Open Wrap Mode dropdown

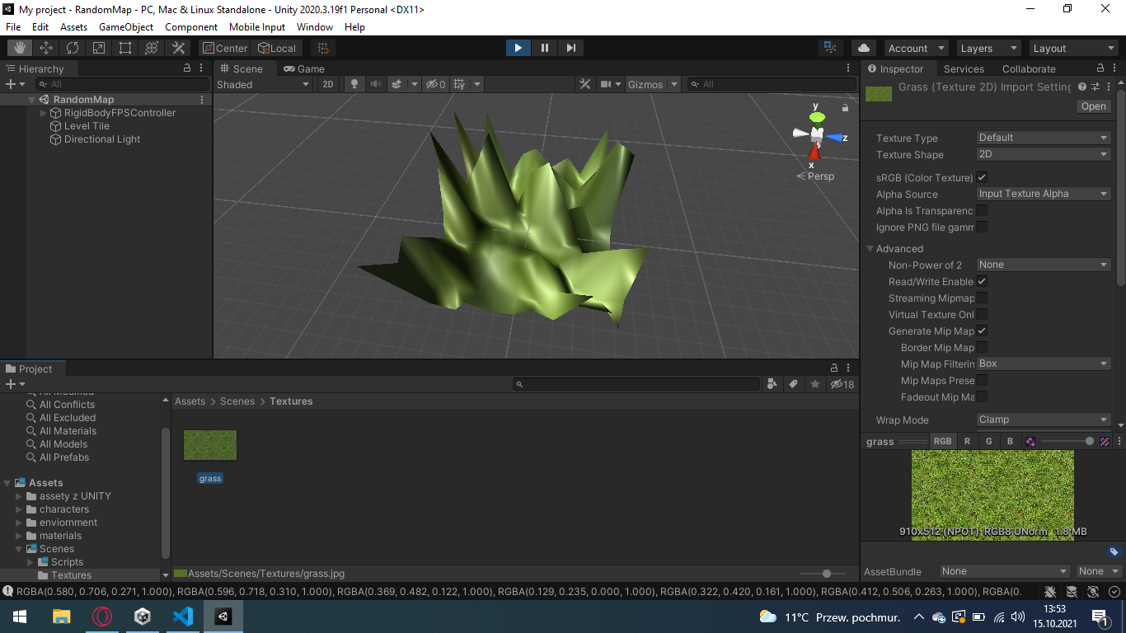(1044, 420)
